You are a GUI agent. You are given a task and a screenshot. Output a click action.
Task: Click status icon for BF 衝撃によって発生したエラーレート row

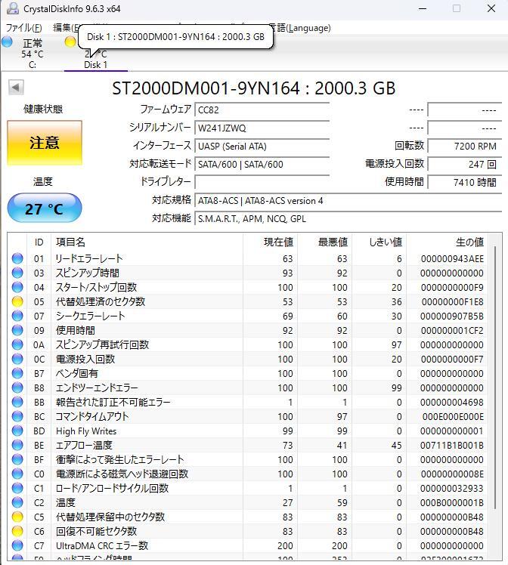(x=17, y=459)
